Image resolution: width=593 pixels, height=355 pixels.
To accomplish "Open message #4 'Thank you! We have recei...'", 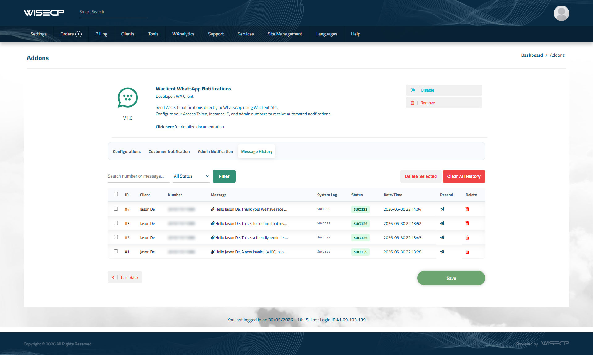I will coord(249,209).
